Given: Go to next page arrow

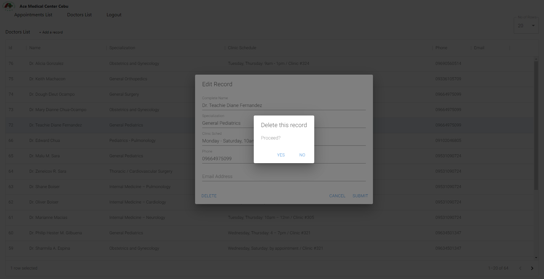Looking at the screenshot, I should click(532, 268).
